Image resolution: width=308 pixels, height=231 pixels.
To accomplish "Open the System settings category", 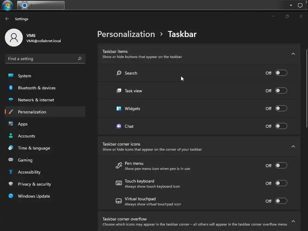I will click(24, 76).
